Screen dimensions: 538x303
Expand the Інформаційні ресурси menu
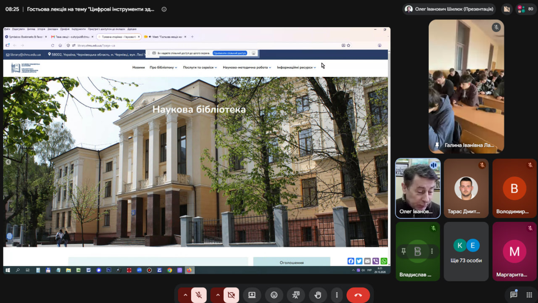297,67
